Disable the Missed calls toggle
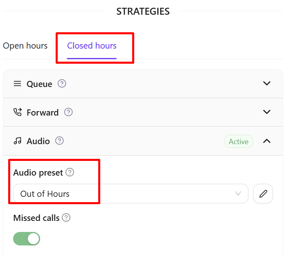293x254 pixels. coord(27,238)
